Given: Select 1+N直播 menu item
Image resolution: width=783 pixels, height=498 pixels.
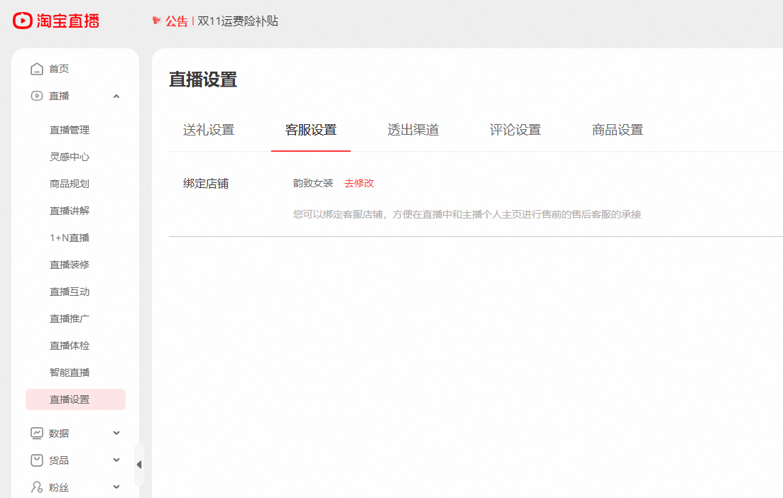Looking at the screenshot, I should coord(70,238).
